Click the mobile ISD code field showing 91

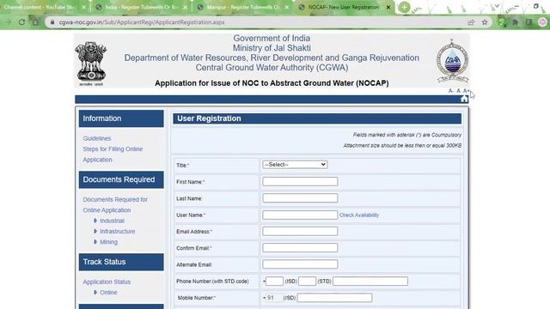(x=274, y=298)
